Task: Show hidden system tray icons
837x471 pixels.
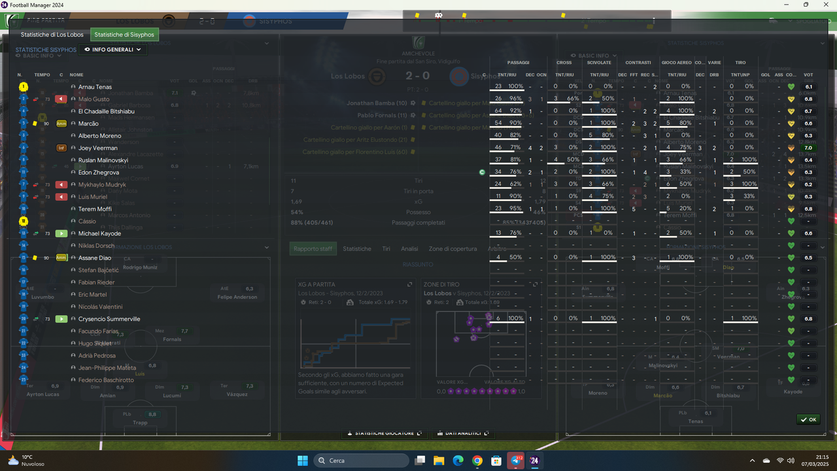Action: pos(752,461)
